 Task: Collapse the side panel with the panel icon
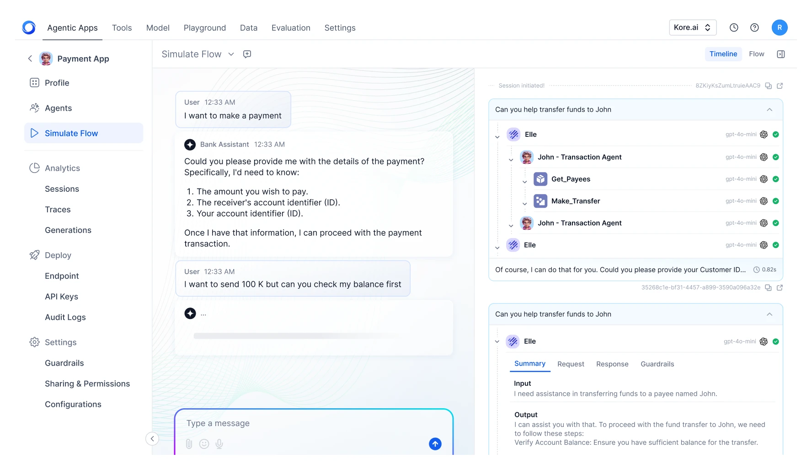click(x=781, y=54)
